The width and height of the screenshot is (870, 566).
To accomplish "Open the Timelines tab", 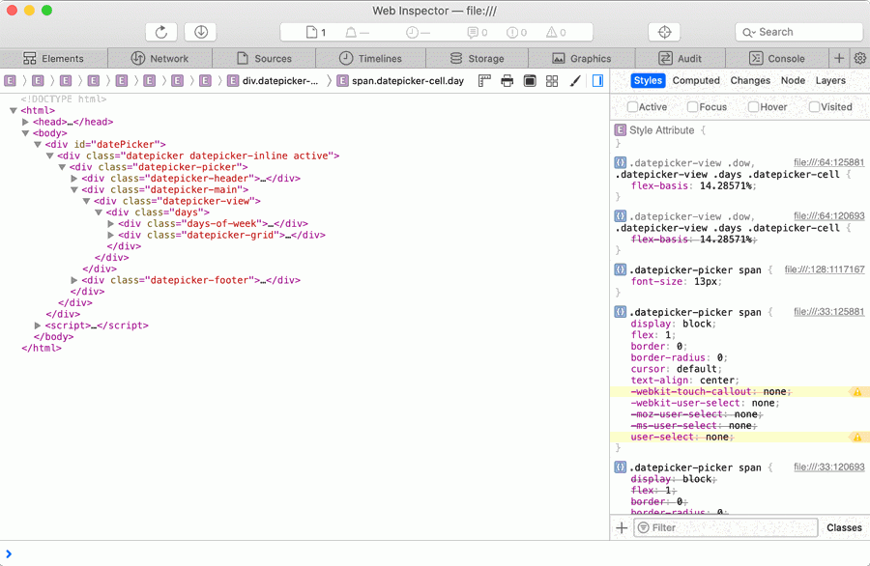I will [370, 58].
